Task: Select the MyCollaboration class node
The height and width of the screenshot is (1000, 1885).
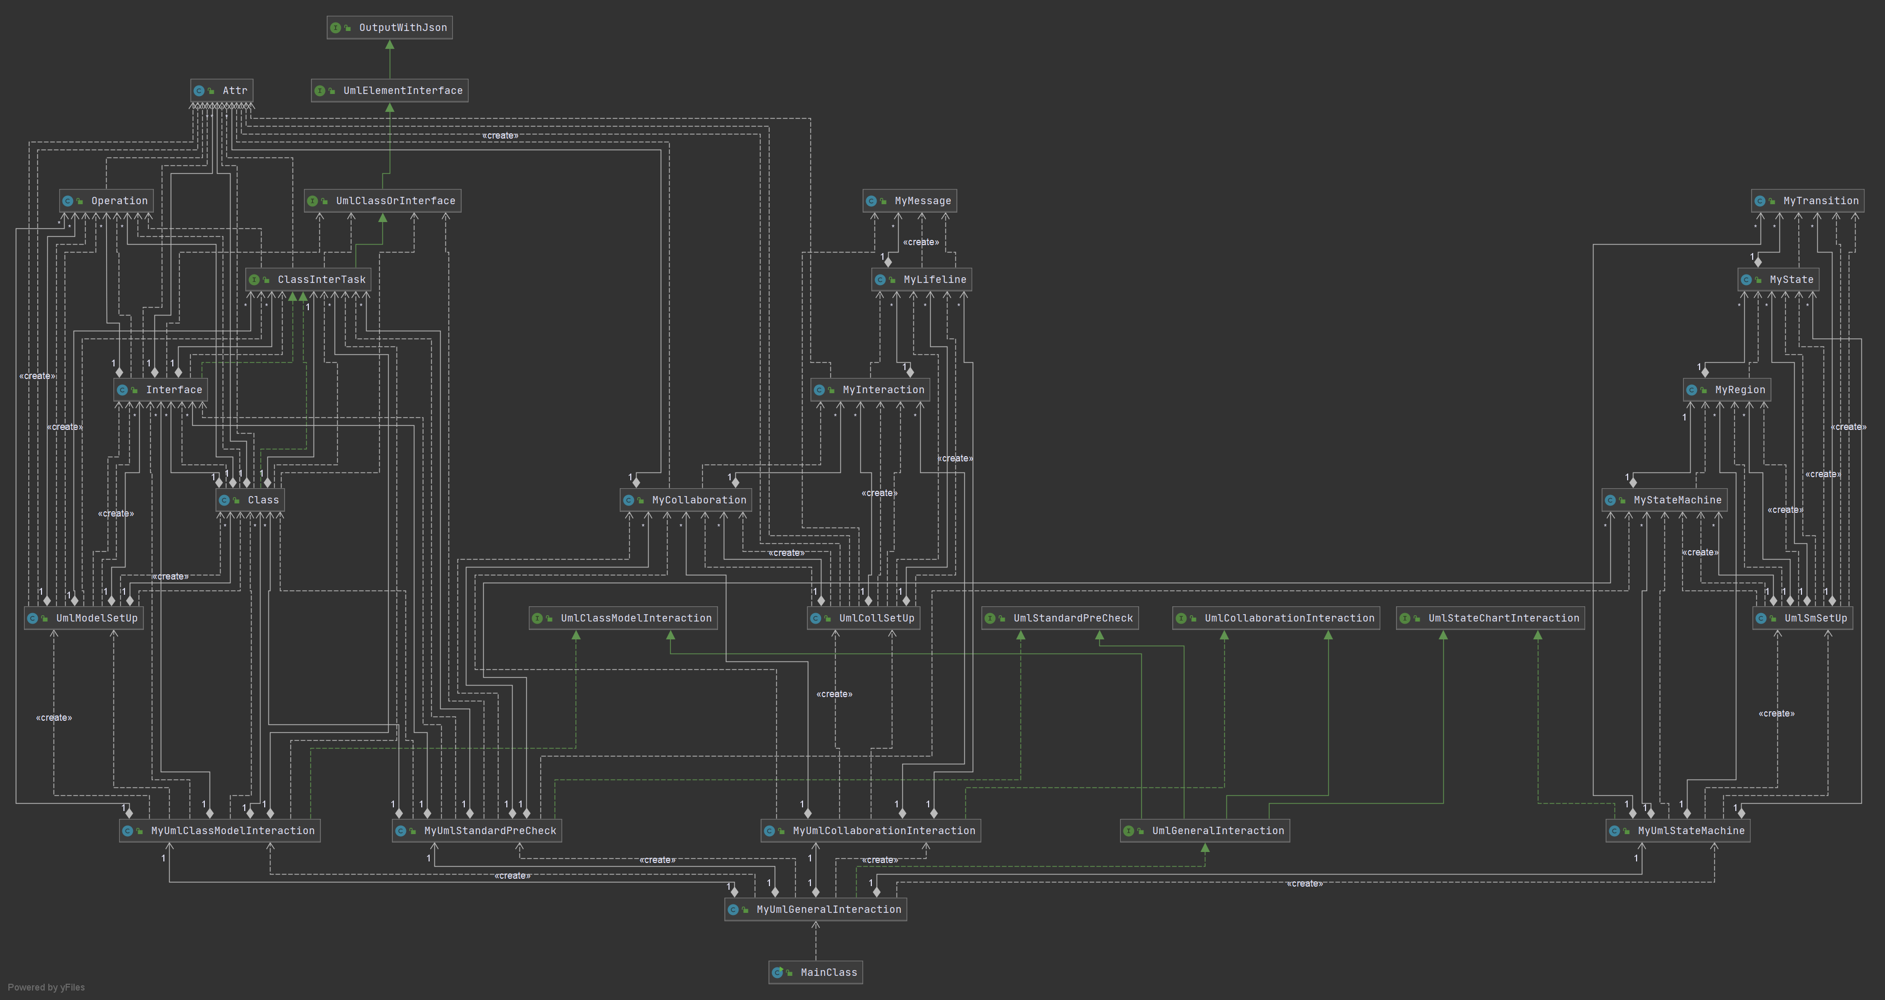Action: pos(698,500)
